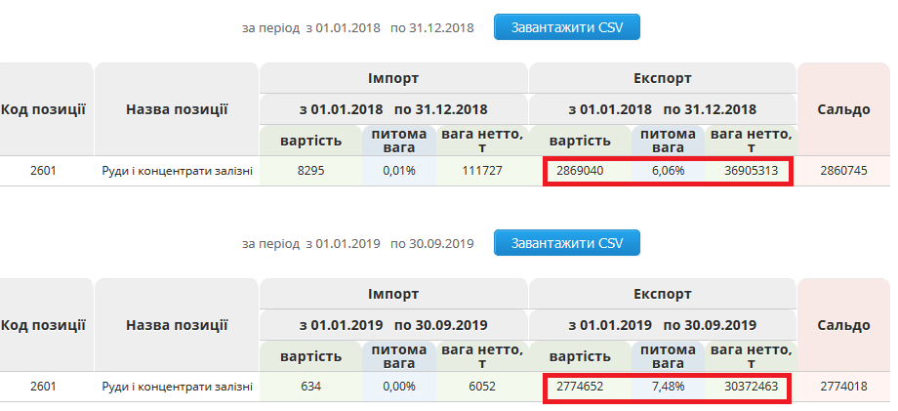Viewport: 898px width, 411px height.
Task: Select the Імпорт header in the 2018 table
Action: 393,78
